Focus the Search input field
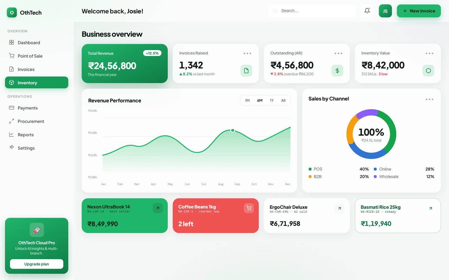The height and width of the screenshot is (280, 449). (312, 11)
